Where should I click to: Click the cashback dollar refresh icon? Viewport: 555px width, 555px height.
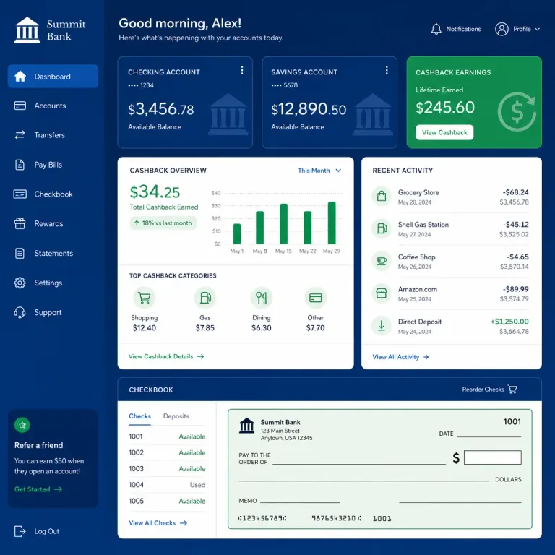pos(517,111)
